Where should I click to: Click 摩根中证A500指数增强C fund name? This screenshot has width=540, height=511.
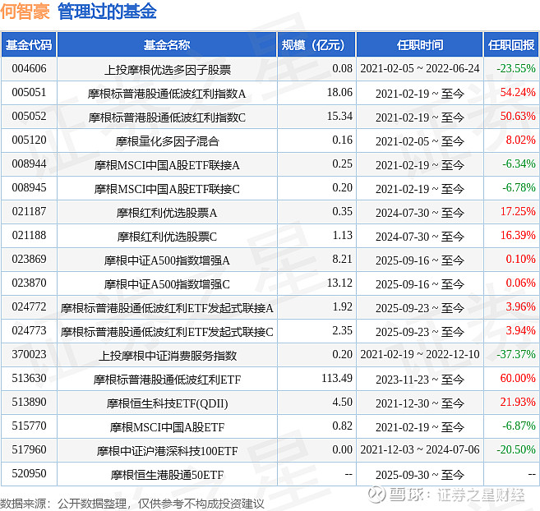click(167, 283)
